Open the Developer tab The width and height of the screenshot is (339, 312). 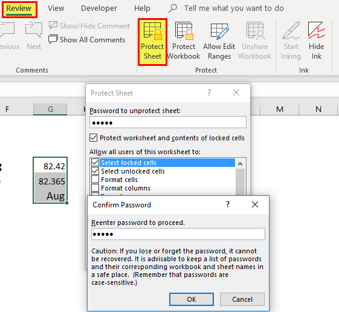coord(99,8)
